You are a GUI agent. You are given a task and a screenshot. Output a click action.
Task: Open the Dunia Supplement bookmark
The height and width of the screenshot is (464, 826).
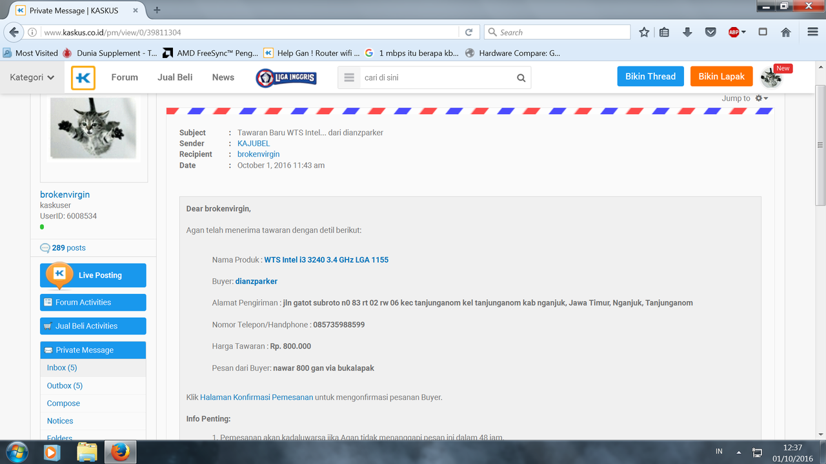click(110, 53)
